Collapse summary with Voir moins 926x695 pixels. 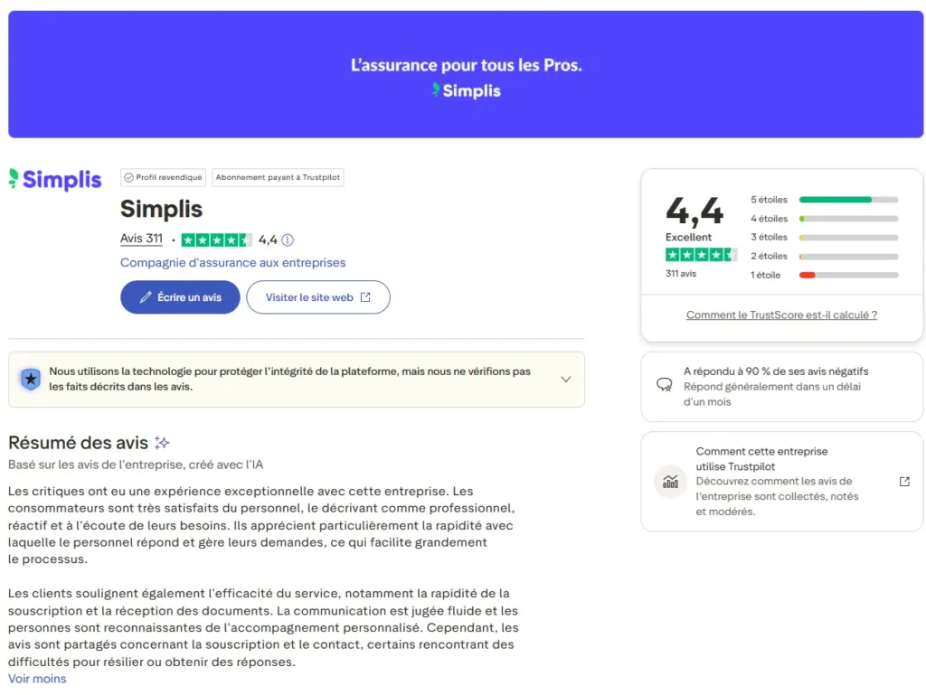coord(37,679)
